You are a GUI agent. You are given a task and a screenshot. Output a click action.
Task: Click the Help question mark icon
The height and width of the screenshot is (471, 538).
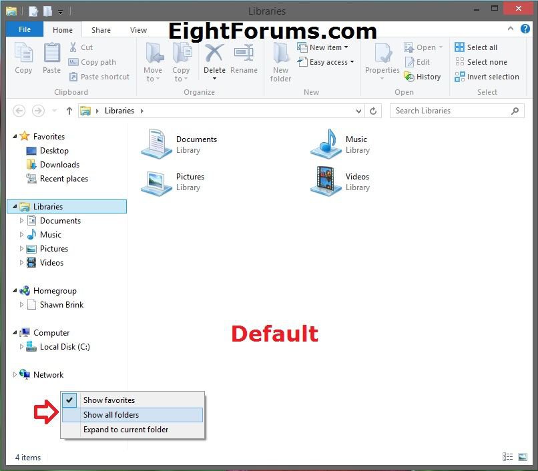coord(528,30)
